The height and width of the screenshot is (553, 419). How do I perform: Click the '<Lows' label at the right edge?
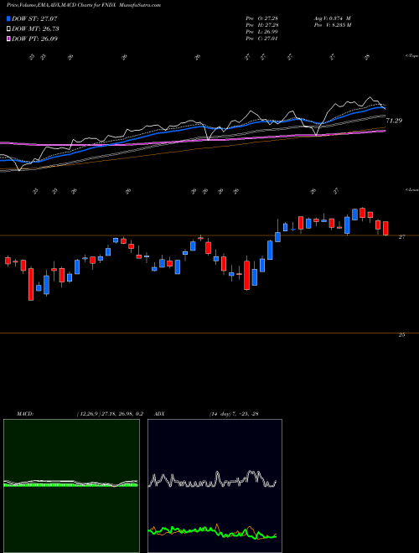411,189
